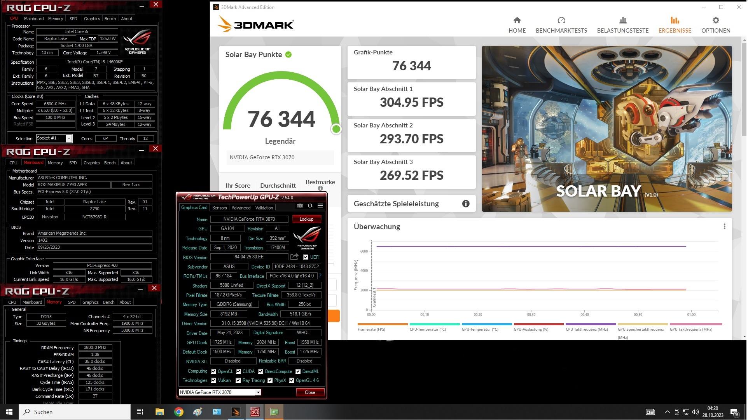
Task: Toggle the DirectCompute checkbox
Action: point(261,372)
